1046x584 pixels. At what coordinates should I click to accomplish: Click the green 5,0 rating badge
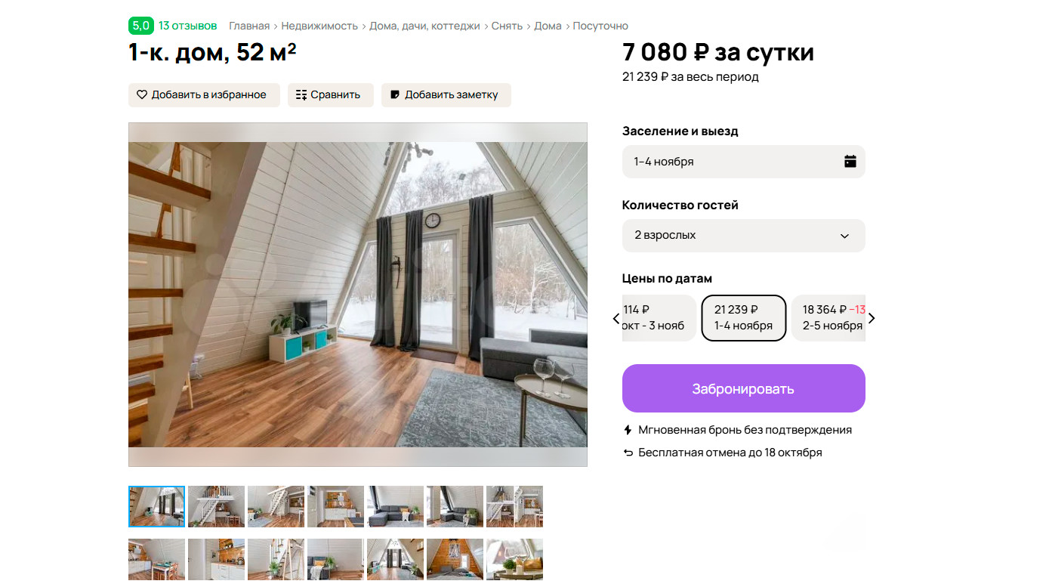coord(141,26)
